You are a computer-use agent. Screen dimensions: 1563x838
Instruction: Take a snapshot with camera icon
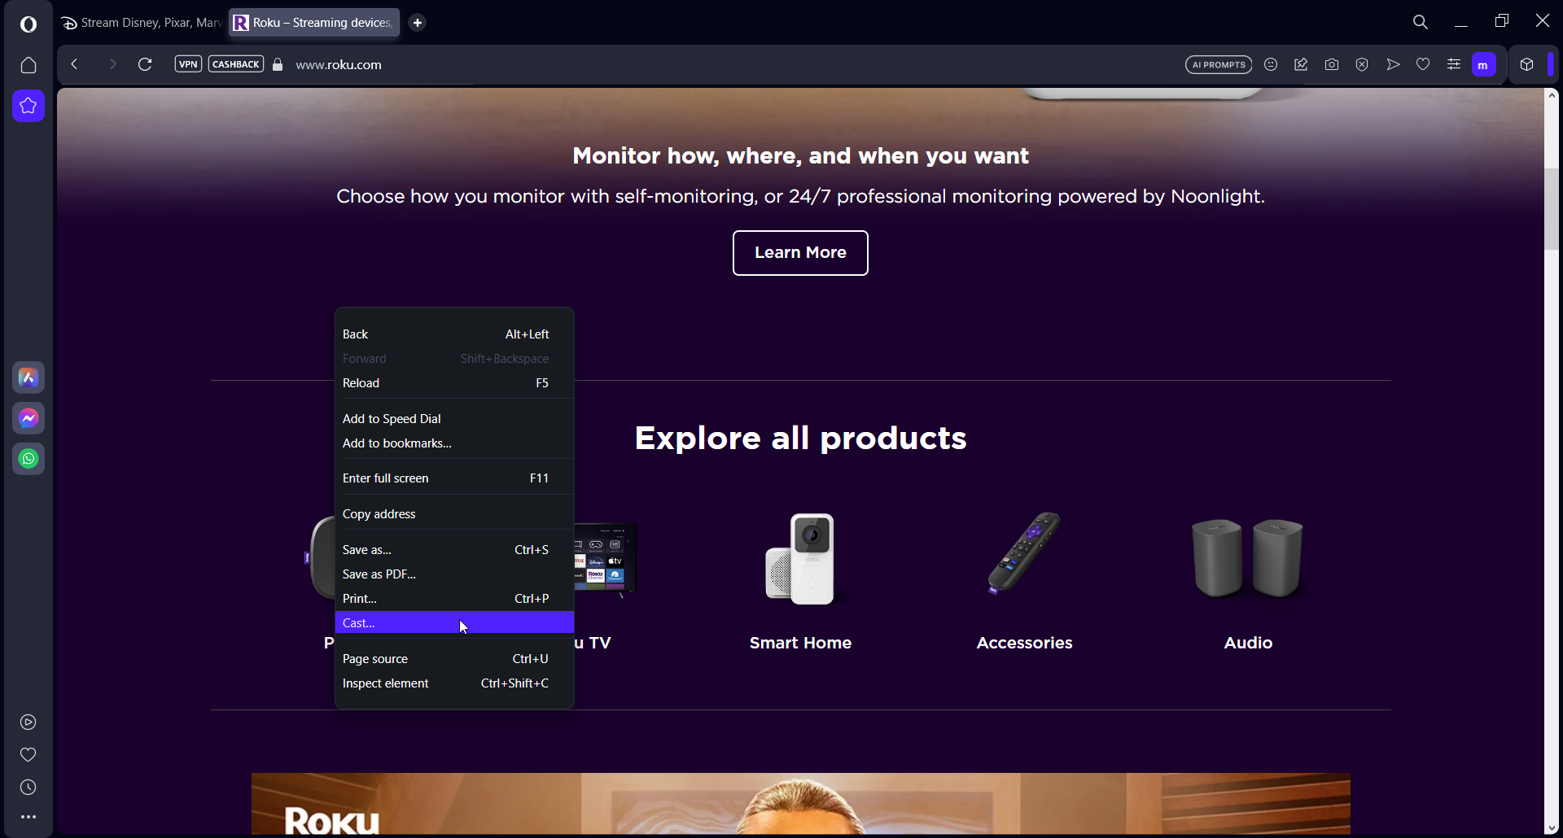pyautogui.click(x=1332, y=64)
